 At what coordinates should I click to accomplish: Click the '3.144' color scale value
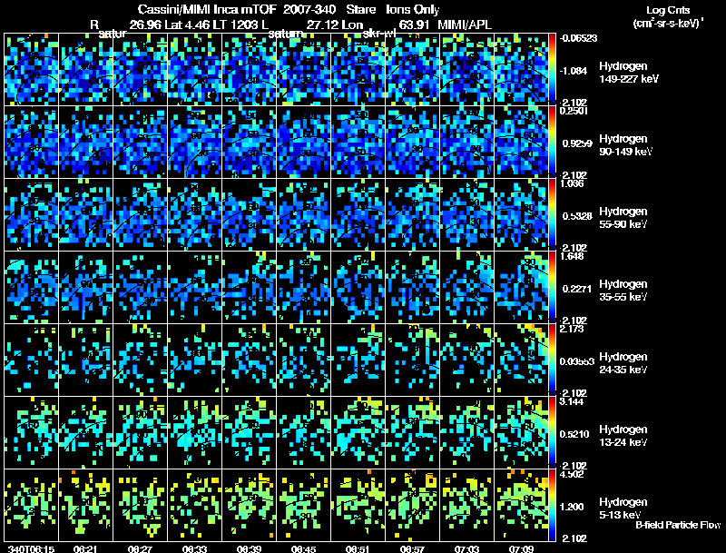(x=572, y=401)
